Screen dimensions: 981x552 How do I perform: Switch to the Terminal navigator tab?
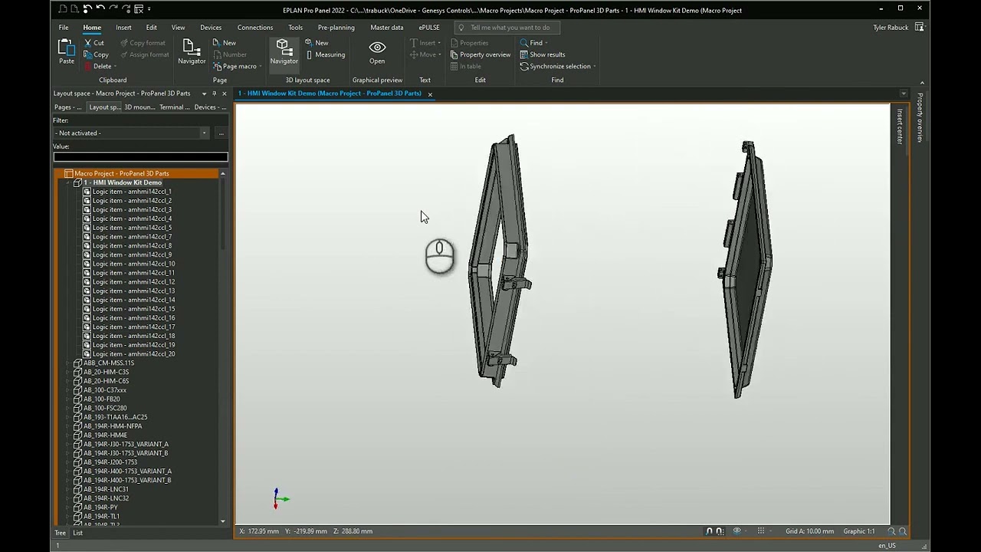click(x=174, y=107)
